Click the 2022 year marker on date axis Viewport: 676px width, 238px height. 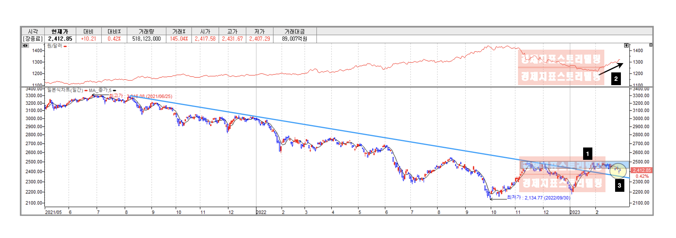(261, 212)
